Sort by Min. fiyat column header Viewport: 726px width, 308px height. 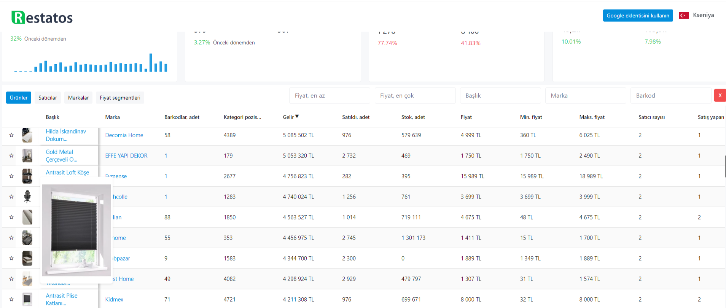(531, 117)
